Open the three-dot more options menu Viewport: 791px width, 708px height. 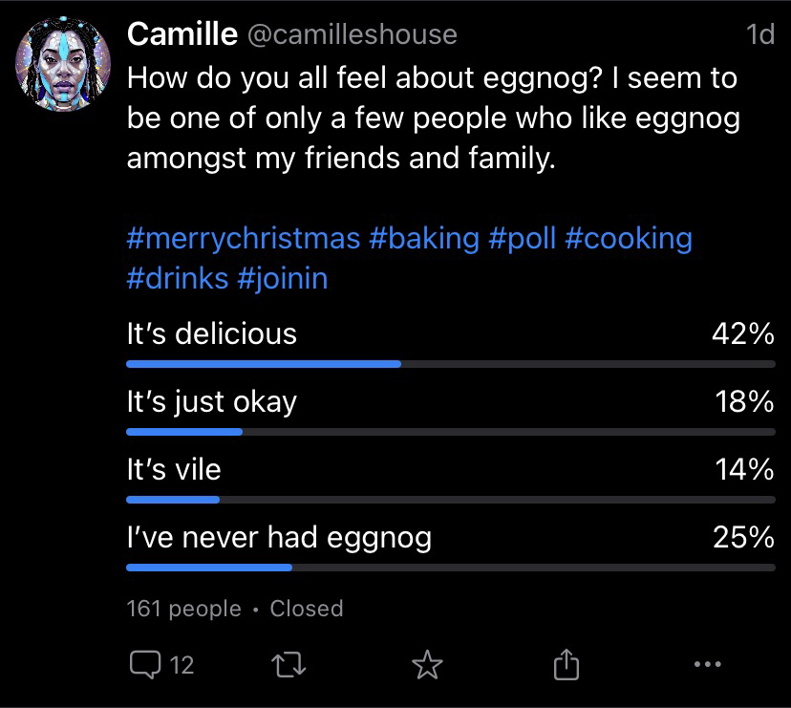pos(707,664)
